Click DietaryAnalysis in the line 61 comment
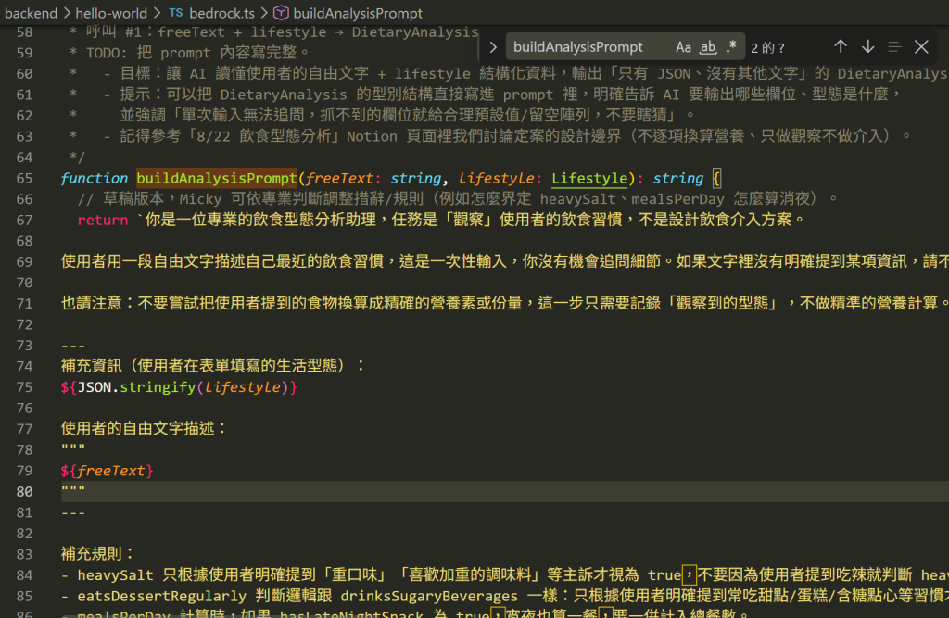The width and height of the screenshot is (949, 618). tap(284, 95)
